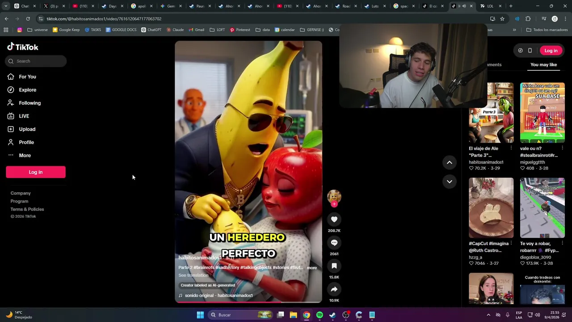Go to next video arrow
The image size is (572, 322).
pyautogui.click(x=449, y=181)
